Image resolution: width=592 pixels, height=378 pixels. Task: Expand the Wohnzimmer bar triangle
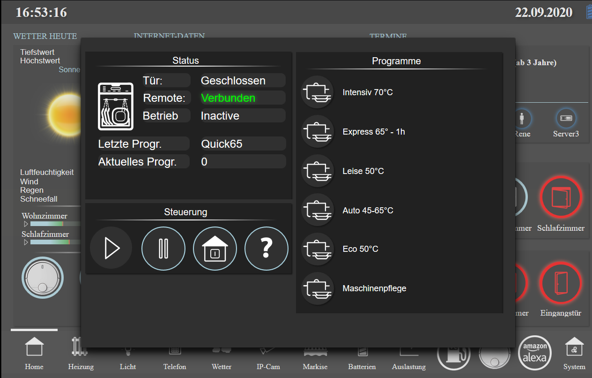click(x=27, y=224)
